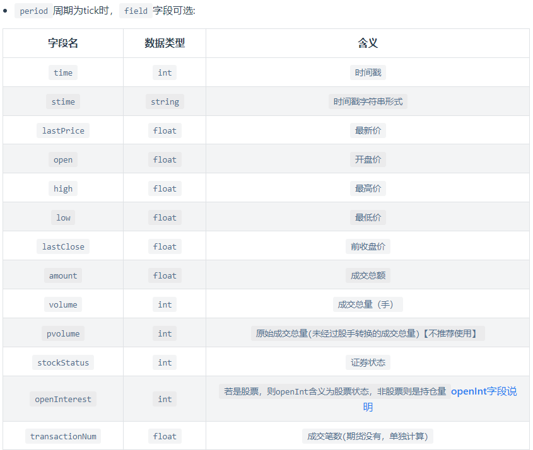Select the 'float' type in the open row
The height and width of the screenshot is (450, 533).
(165, 159)
